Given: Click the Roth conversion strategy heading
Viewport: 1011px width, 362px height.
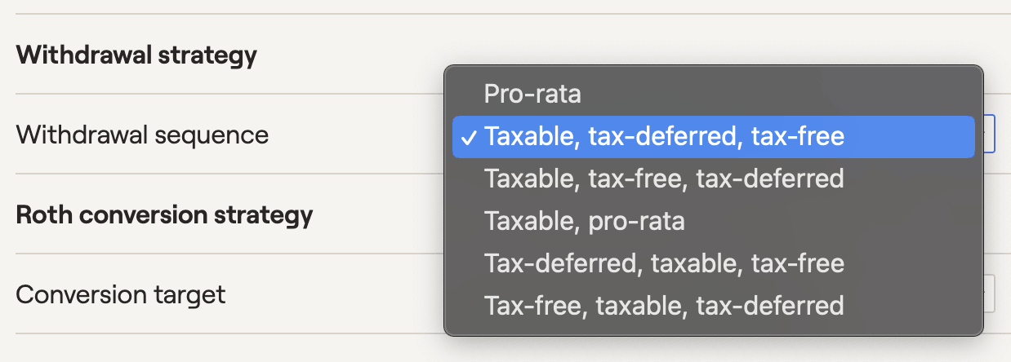Looking at the screenshot, I should point(164,215).
